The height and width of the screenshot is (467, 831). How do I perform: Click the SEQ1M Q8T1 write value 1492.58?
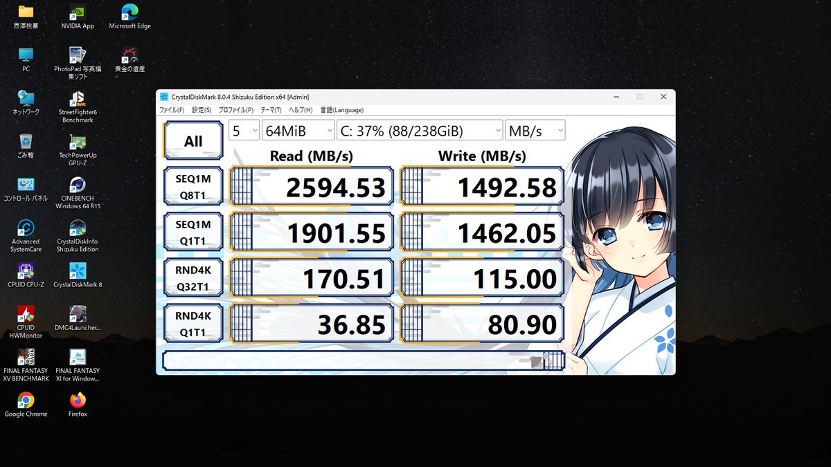click(482, 187)
